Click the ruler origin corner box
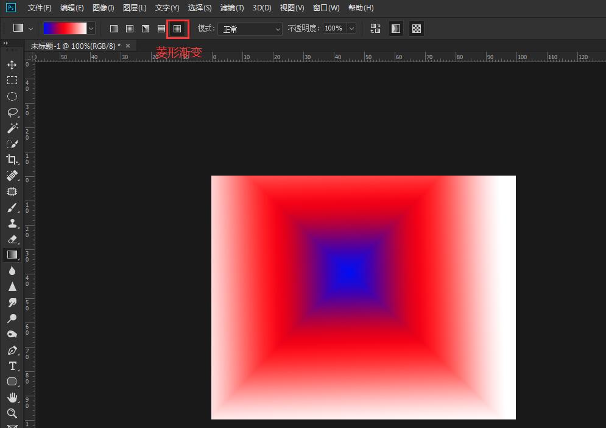Viewport: 606px width, 428px height. 29,57
